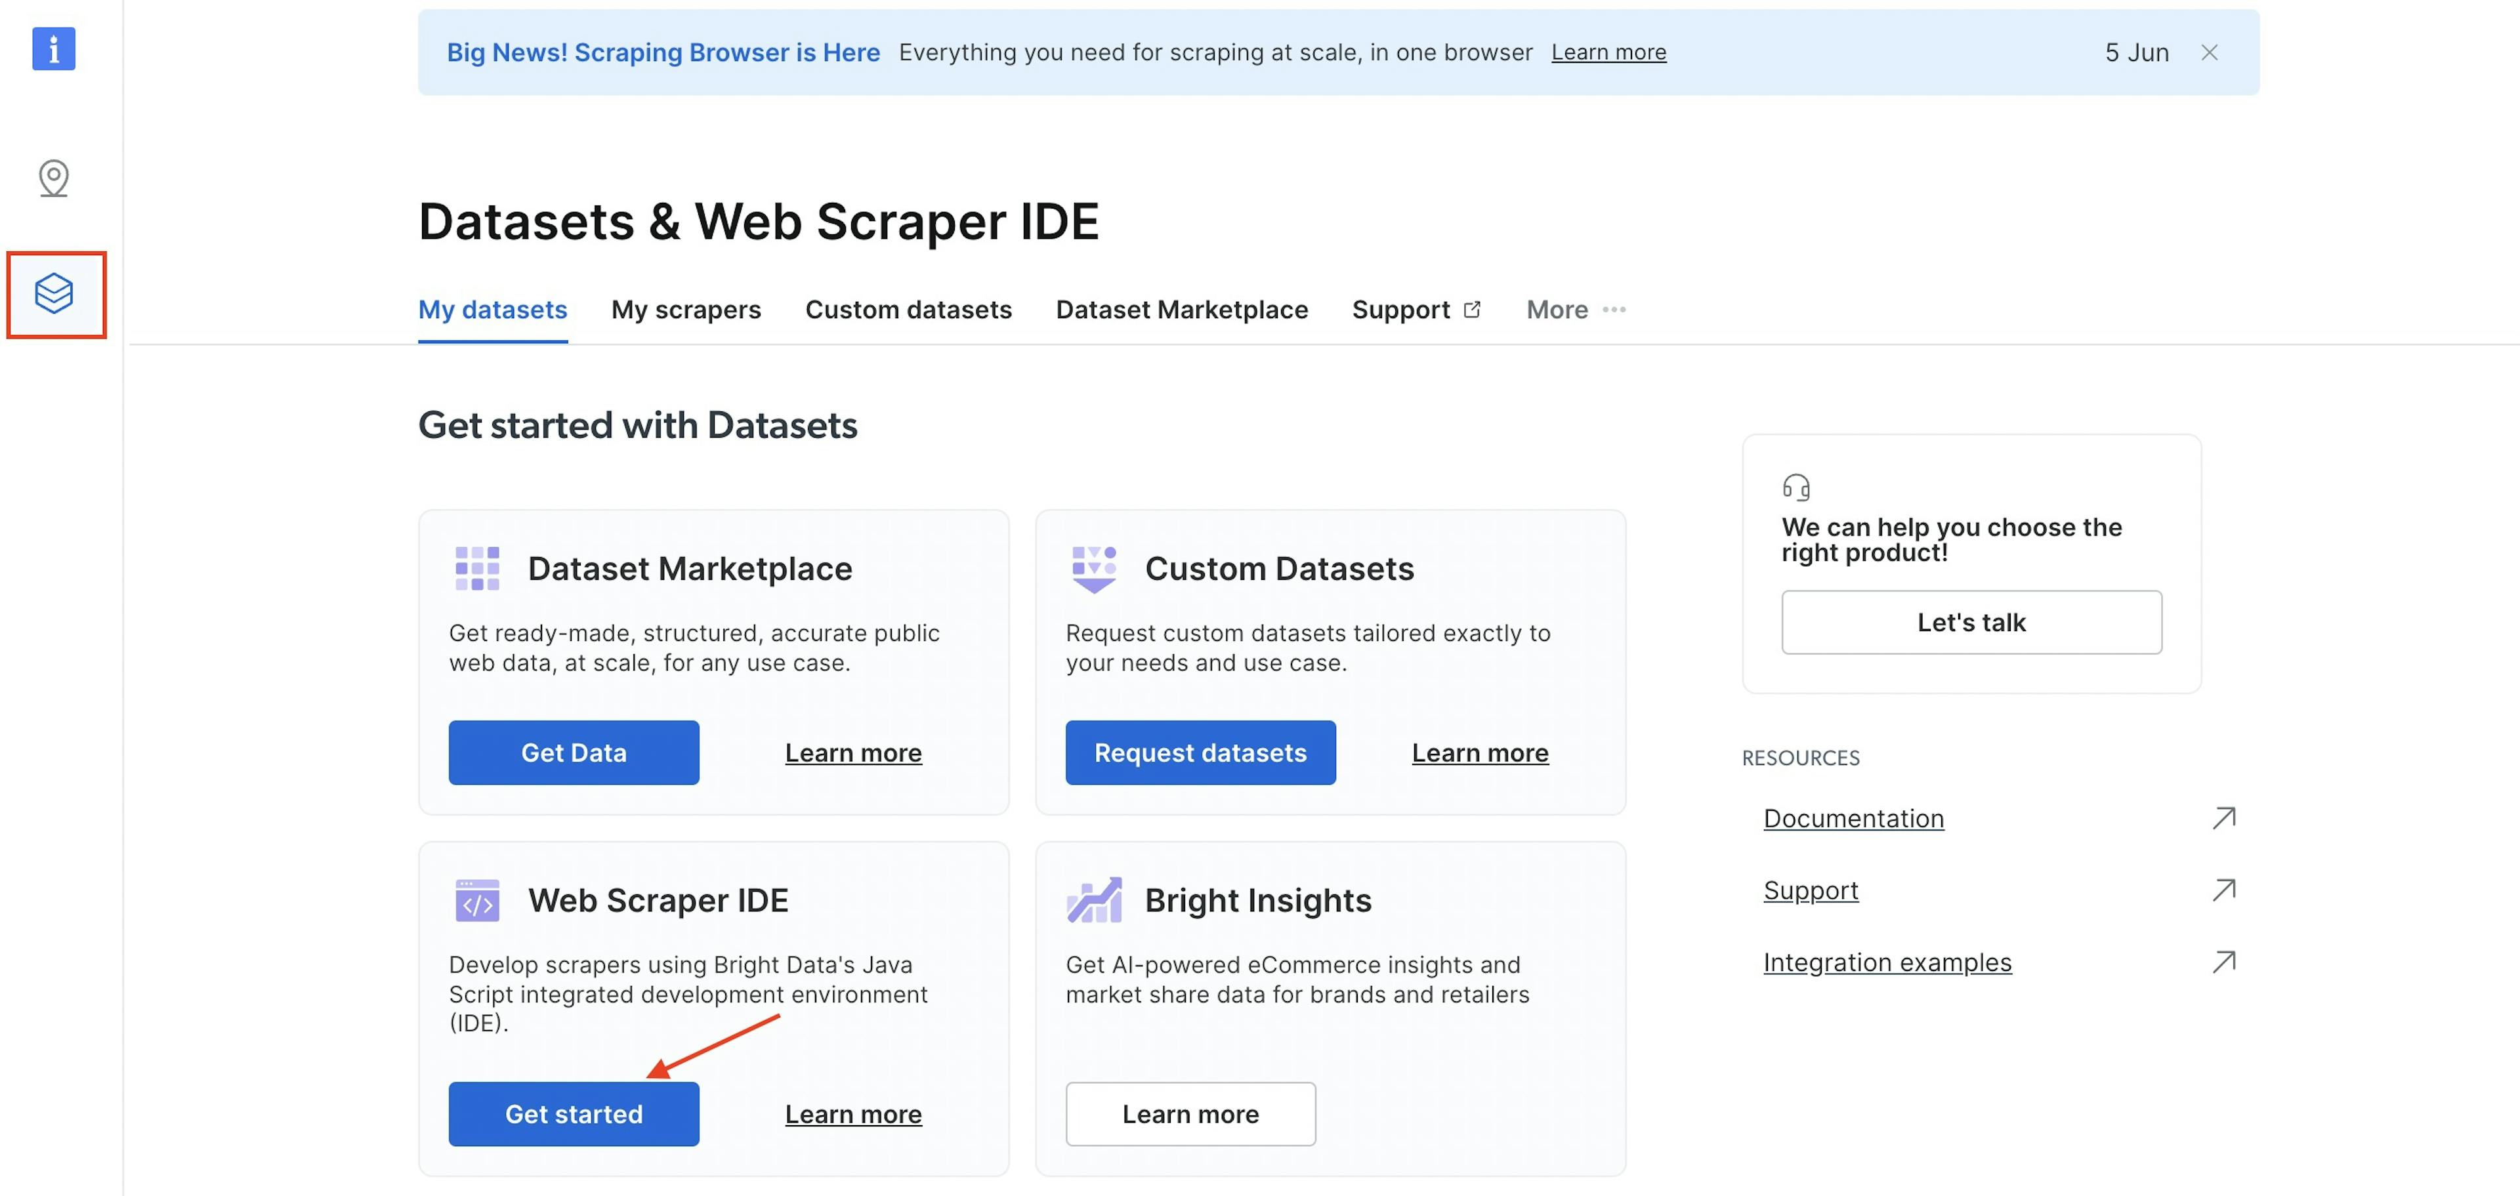Click the arrow icon beside Support resource
Viewport: 2520px width, 1196px height.
tap(2223, 890)
